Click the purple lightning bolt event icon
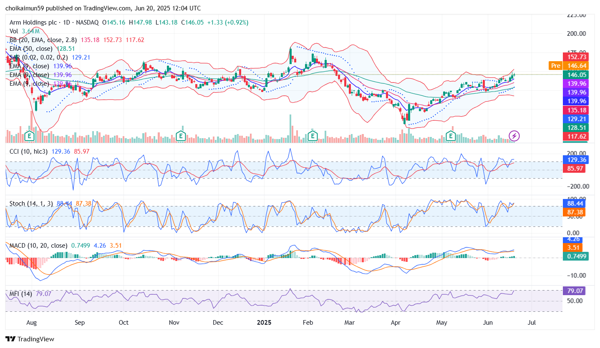The width and height of the screenshot is (600, 348). (x=514, y=136)
